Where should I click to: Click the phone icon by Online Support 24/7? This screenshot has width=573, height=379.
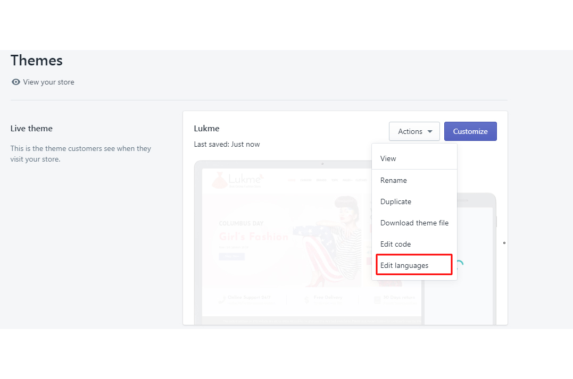(x=221, y=299)
